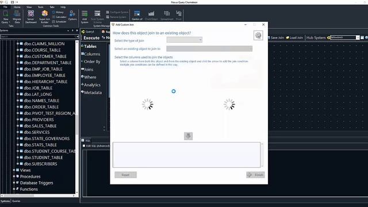368x207 pixels.
Task: Select dbo.ORDER_TABLE in tree
Action: (41, 107)
